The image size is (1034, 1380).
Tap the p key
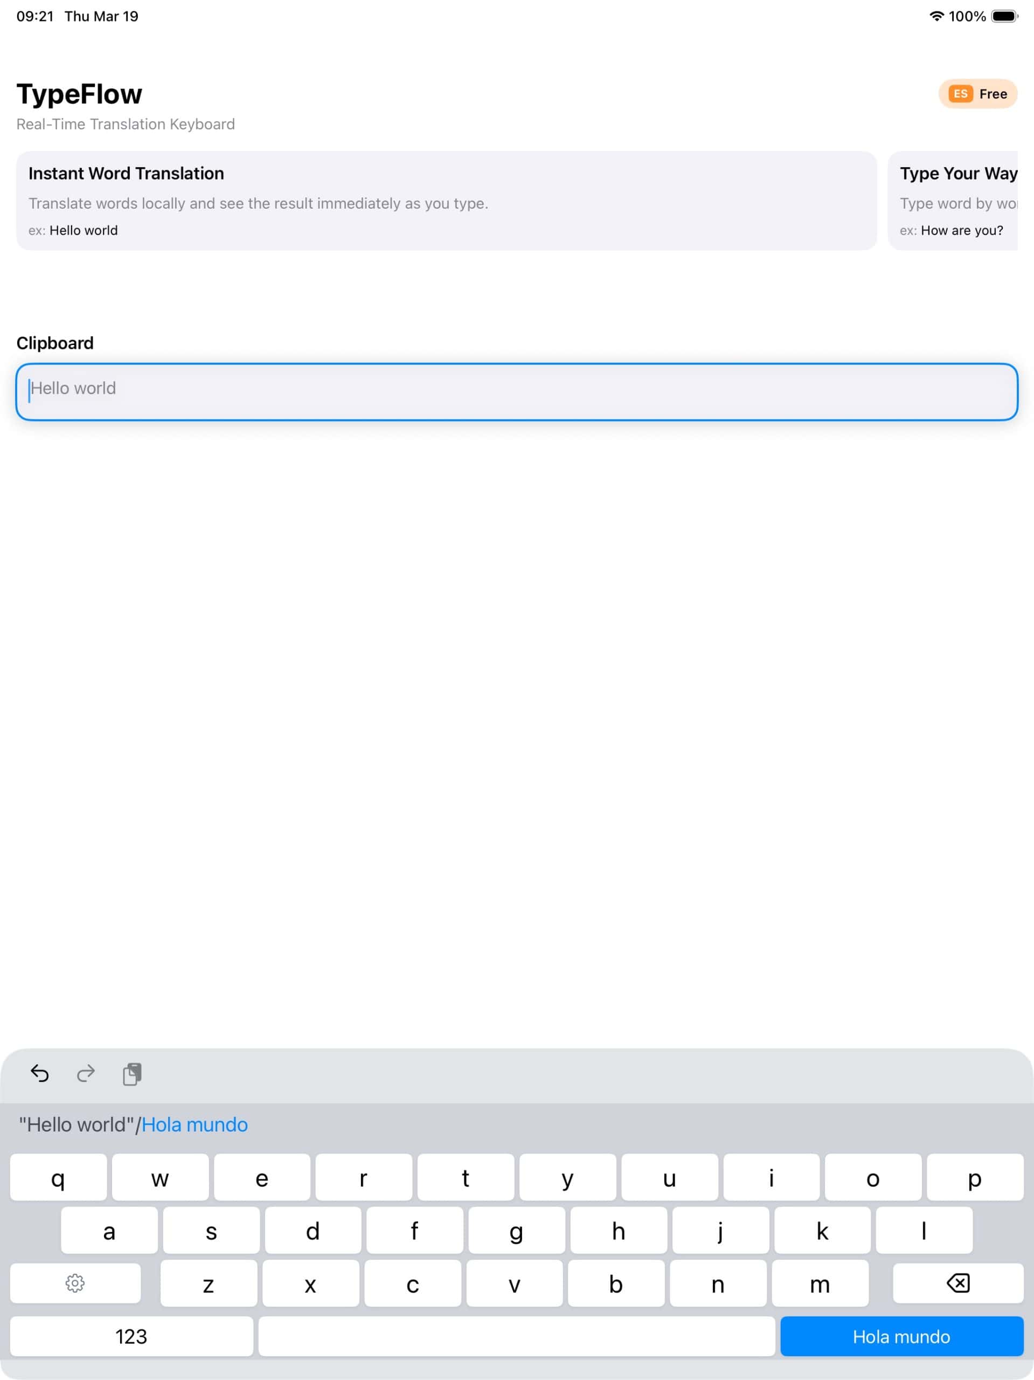tap(975, 1177)
